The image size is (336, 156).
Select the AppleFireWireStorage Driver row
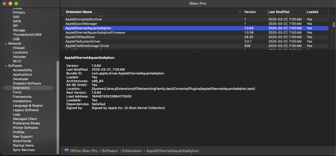point(196,46)
